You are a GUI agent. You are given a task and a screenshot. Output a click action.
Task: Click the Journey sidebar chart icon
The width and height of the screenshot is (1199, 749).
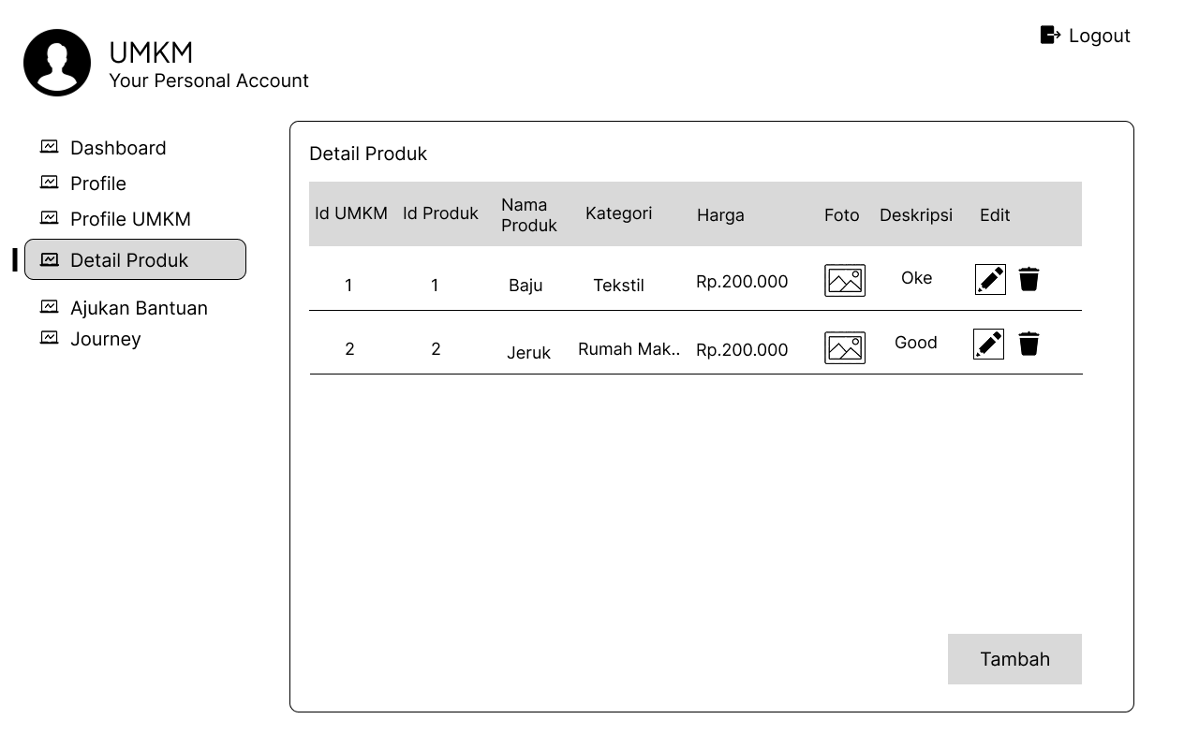point(49,338)
